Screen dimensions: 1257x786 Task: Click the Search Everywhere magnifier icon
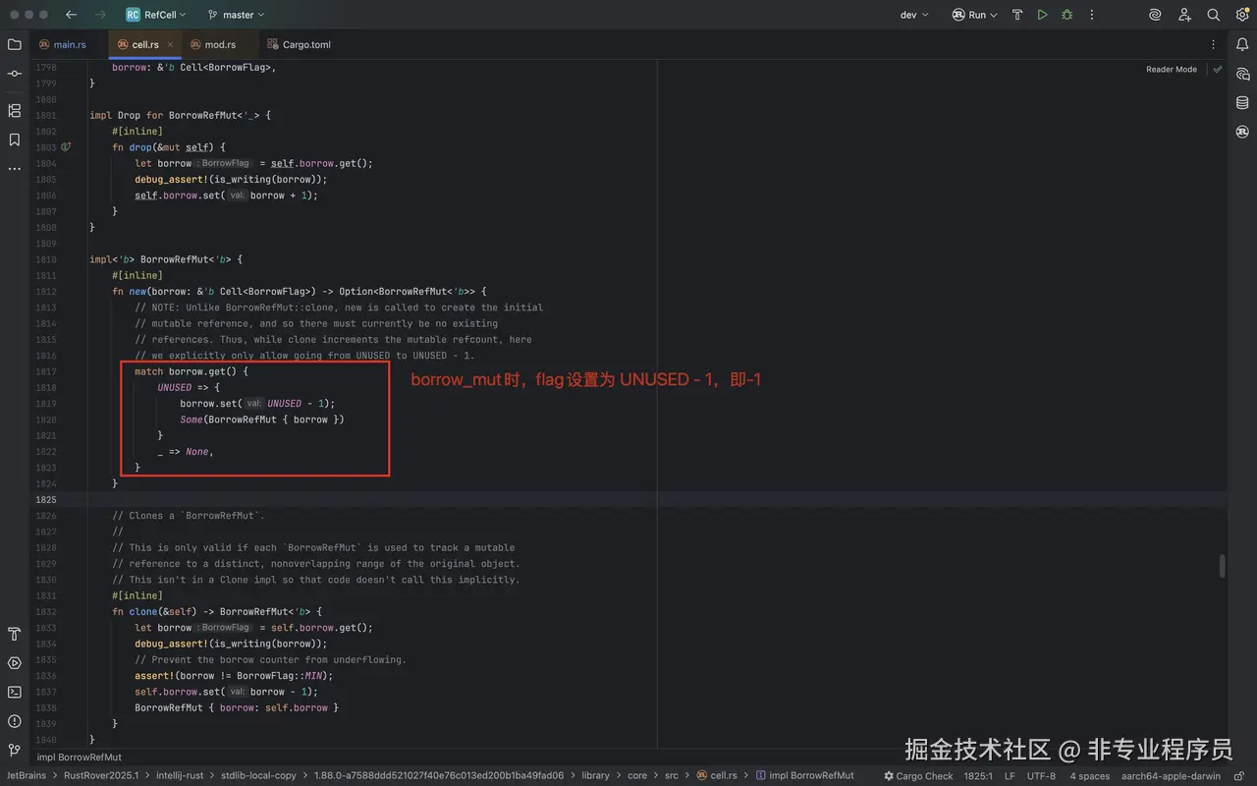(x=1213, y=15)
